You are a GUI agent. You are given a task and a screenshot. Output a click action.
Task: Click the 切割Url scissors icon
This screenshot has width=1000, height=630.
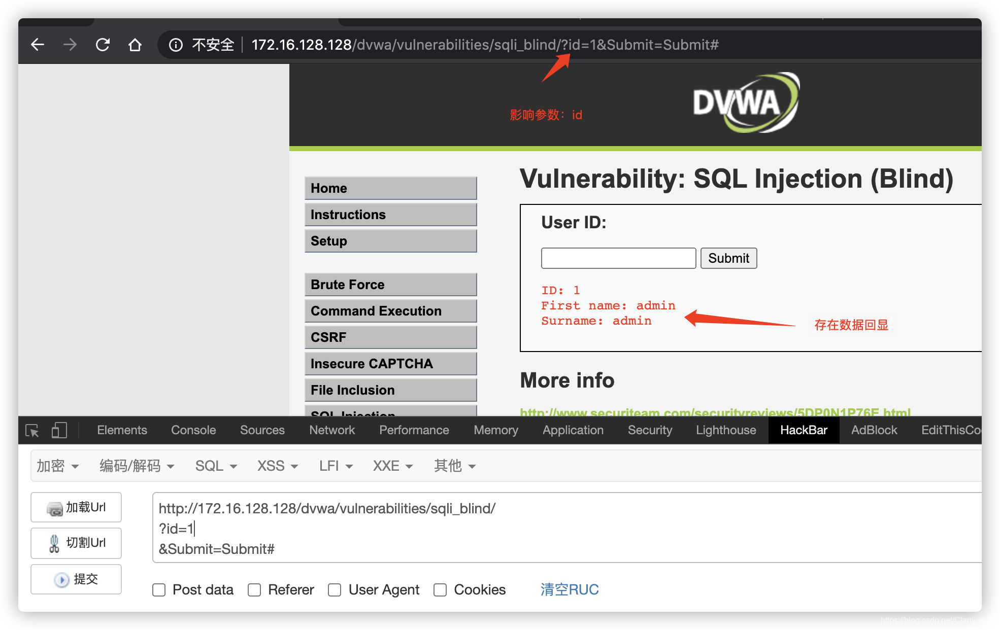tap(54, 543)
